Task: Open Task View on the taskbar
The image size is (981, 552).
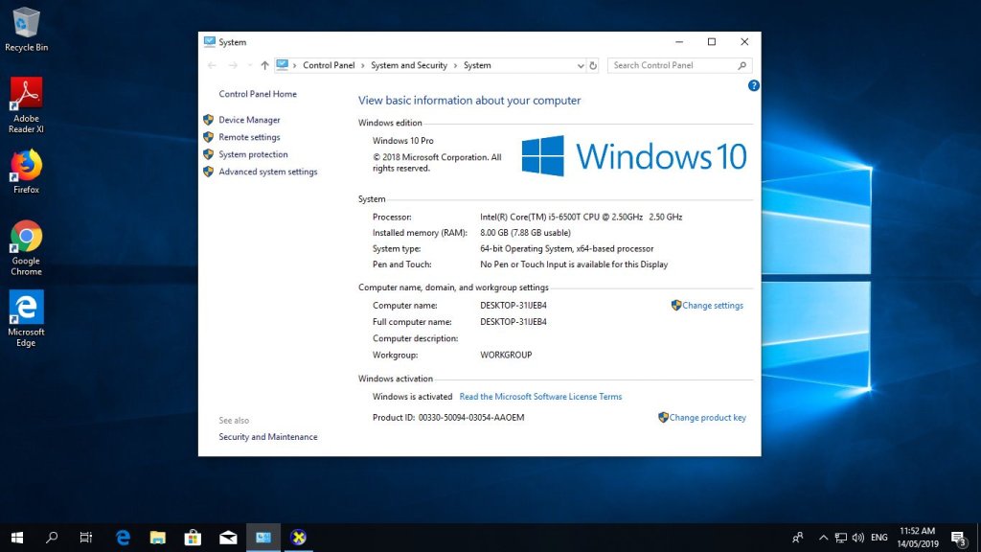Action: tap(85, 538)
